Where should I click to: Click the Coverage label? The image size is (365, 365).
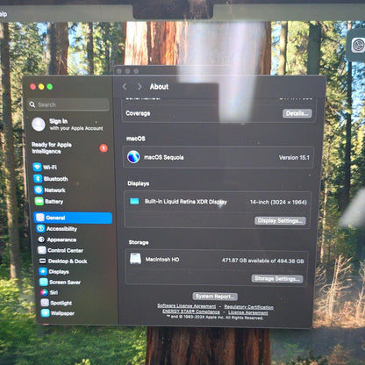click(138, 113)
